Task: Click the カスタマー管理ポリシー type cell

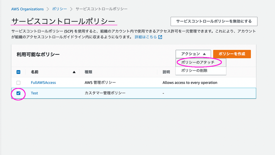Action: [x=105, y=93]
